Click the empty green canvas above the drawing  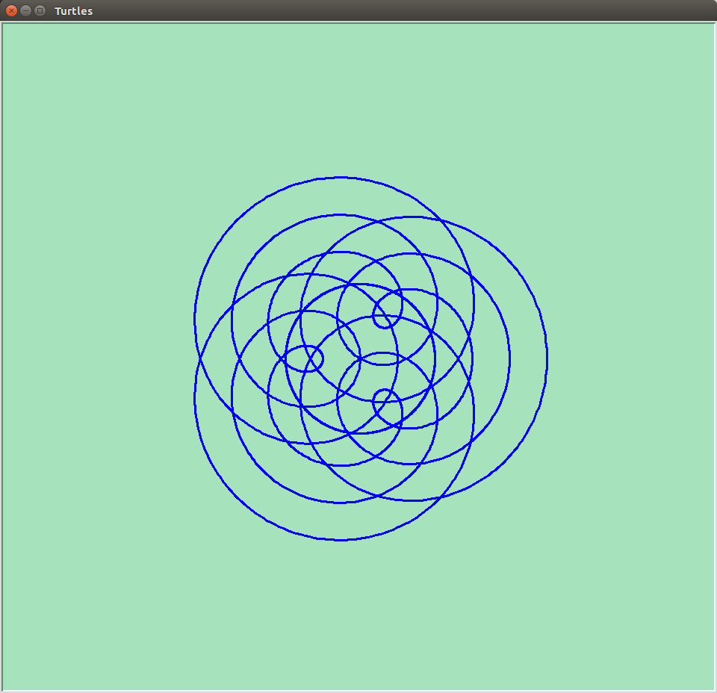coord(358,97)
